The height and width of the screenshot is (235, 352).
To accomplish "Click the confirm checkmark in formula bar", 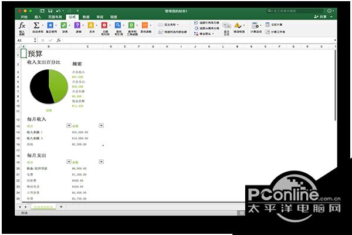I will pyautogui.click(x=50, y=41).
